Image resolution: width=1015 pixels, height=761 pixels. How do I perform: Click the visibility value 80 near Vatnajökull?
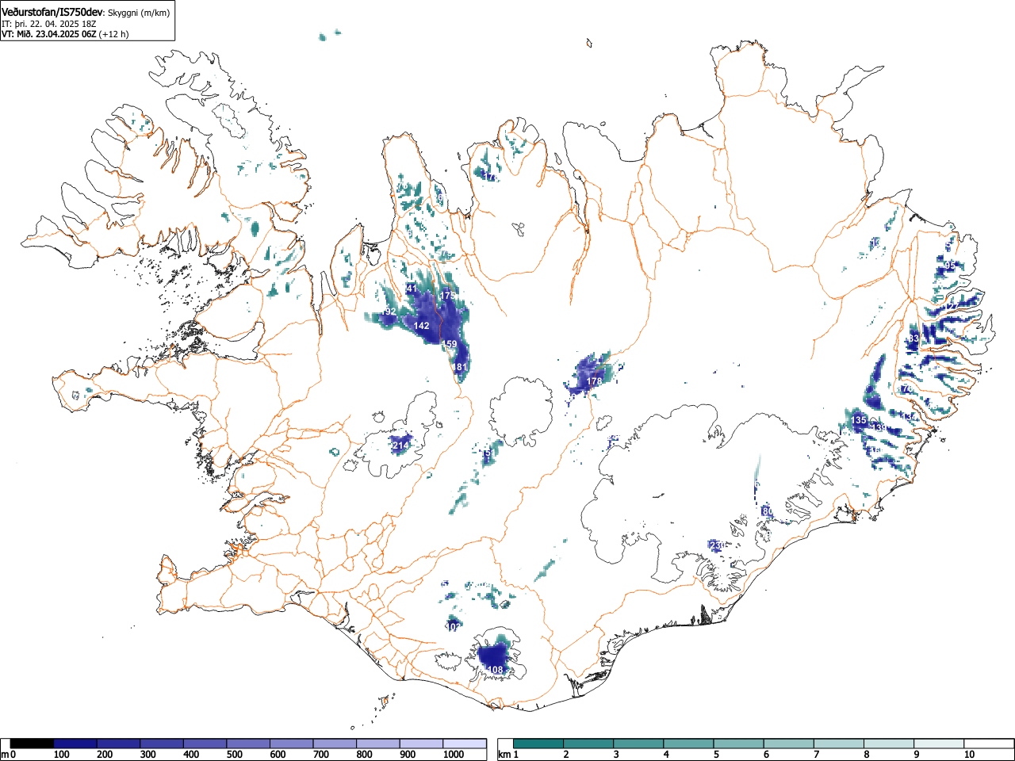click(x=767, y=511)
